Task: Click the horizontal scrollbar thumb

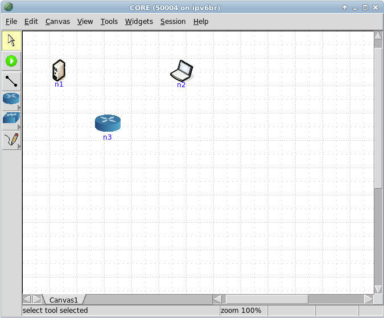Action: tap(266, 299)
